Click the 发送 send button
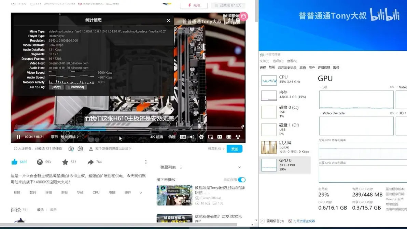The image size is (407, 229). 234,149
